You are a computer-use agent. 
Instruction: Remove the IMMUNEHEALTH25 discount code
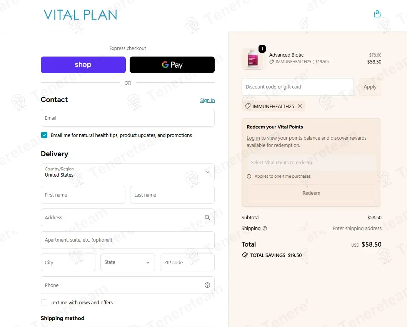click(x=300, y=106)
